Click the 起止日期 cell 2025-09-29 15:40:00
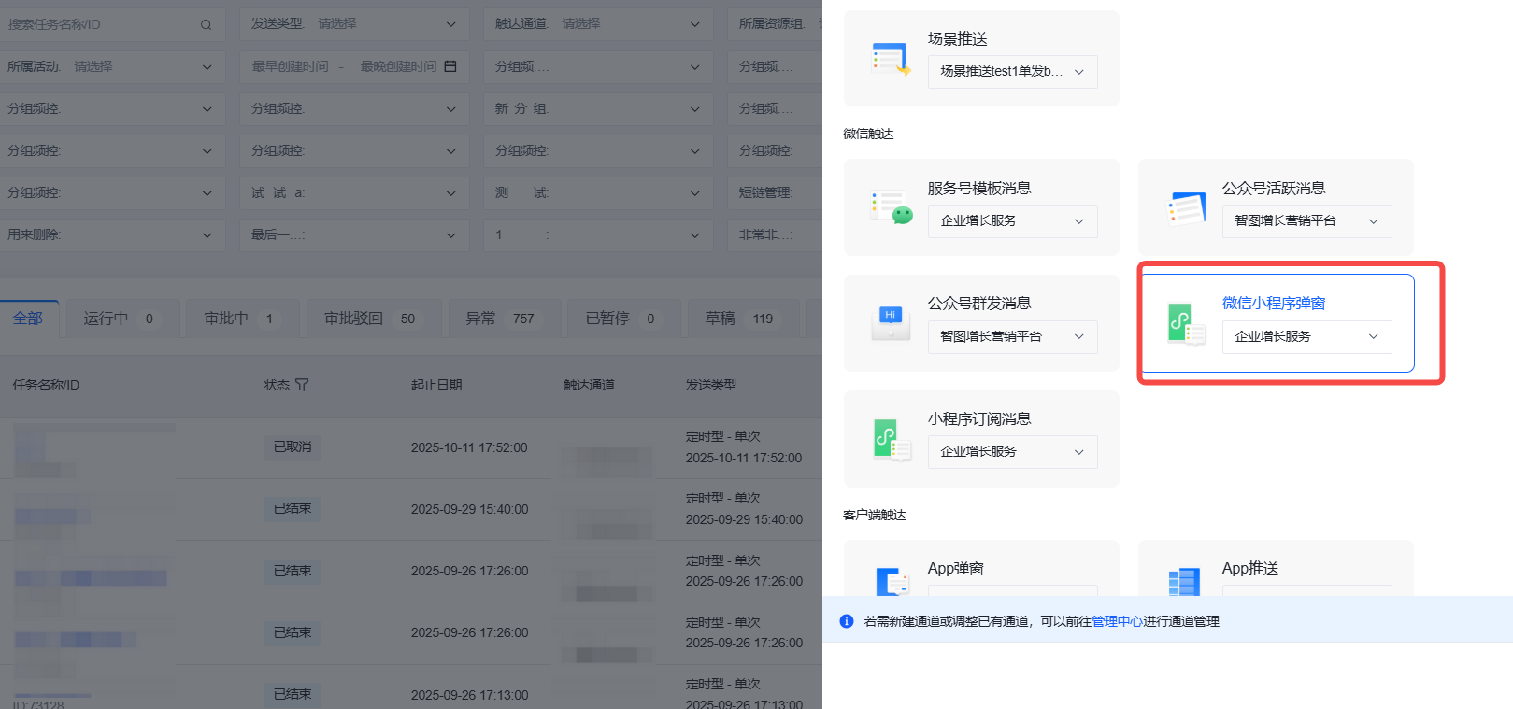Viewport: 1513px width, 709px height. [469, 509]
